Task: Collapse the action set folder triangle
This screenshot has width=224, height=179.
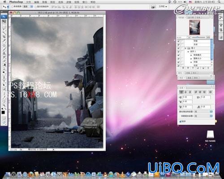Action: (x=185, y=48)
